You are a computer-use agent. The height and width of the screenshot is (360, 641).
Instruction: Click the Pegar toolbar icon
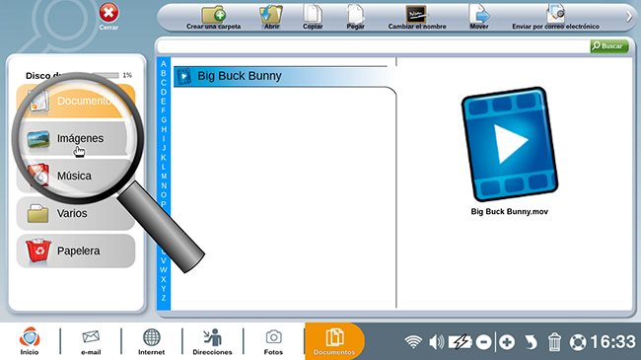click(x=355, y=15)
